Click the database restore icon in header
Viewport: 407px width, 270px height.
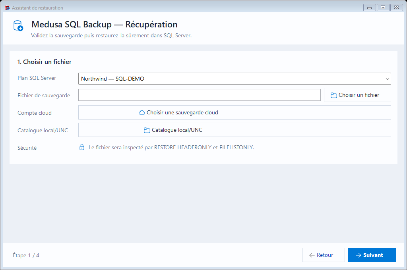(x=18, y=26)
